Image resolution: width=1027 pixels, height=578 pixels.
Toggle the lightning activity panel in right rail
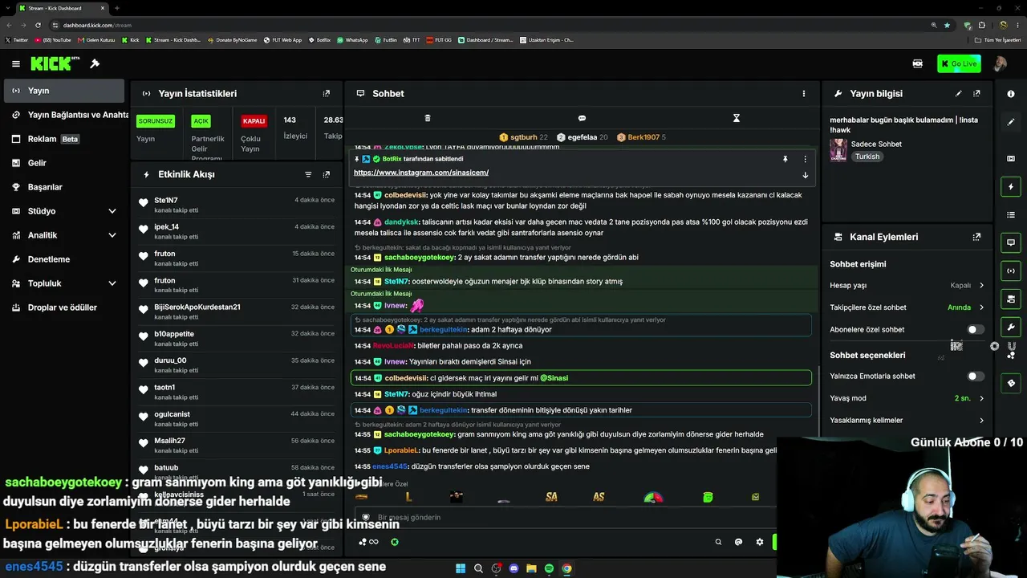1011,187
